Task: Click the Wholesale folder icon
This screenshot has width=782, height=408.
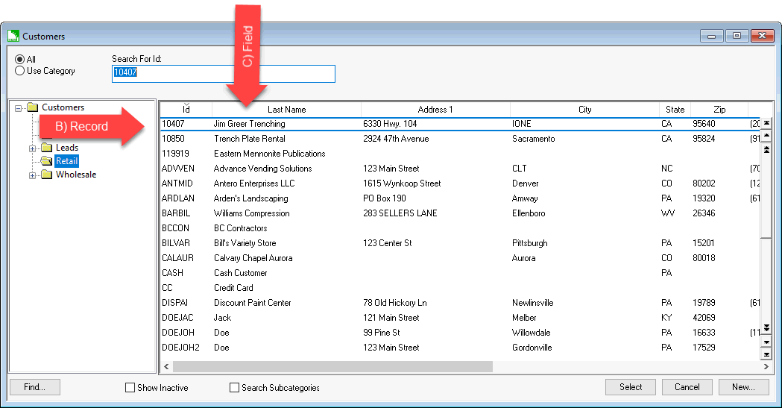Action: pyautogui.click(x=46, y=175)
